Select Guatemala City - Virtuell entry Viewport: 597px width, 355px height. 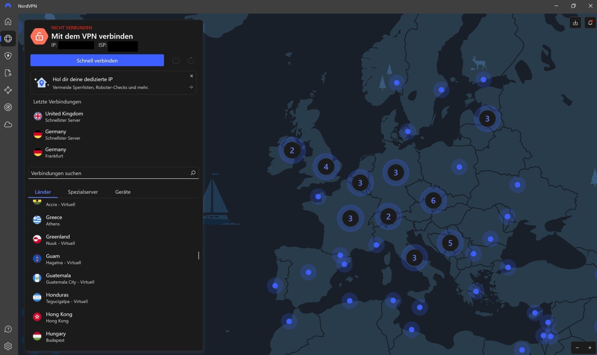click(x=113, y=279)
